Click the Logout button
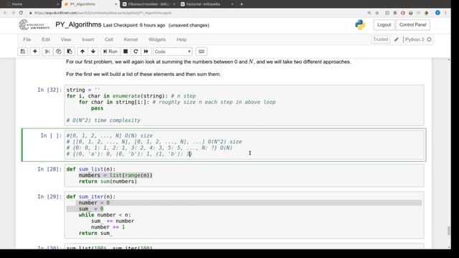Viewport: 459px width, 258px height. (x=384, y=25)
